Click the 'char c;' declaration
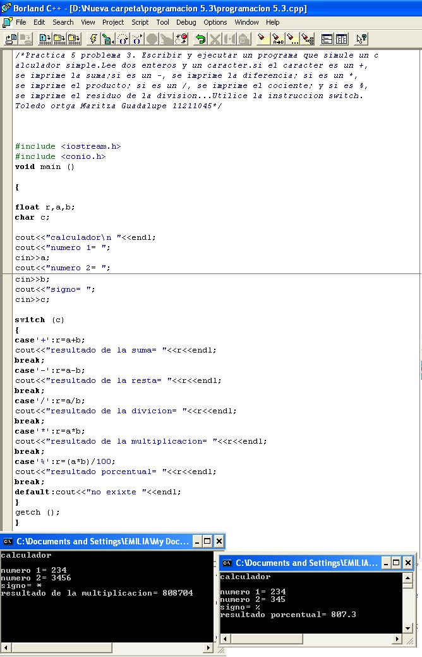Image resolution: width=422 pixels, height=657 pixels. (32, 217)
